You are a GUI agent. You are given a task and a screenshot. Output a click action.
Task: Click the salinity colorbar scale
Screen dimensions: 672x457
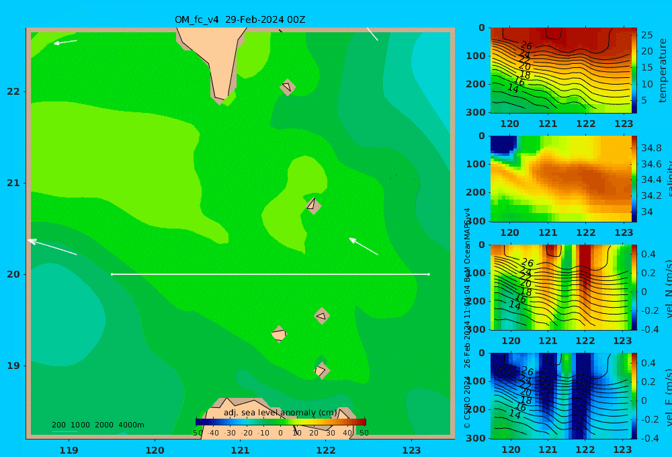click(634, 179)
